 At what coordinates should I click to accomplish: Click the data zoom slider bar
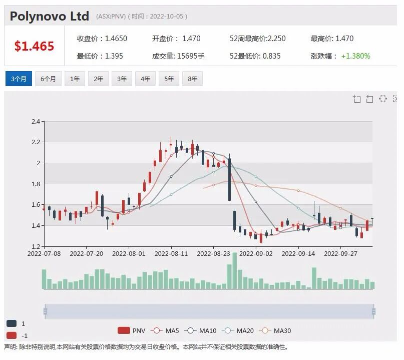[x=209, y=311]
